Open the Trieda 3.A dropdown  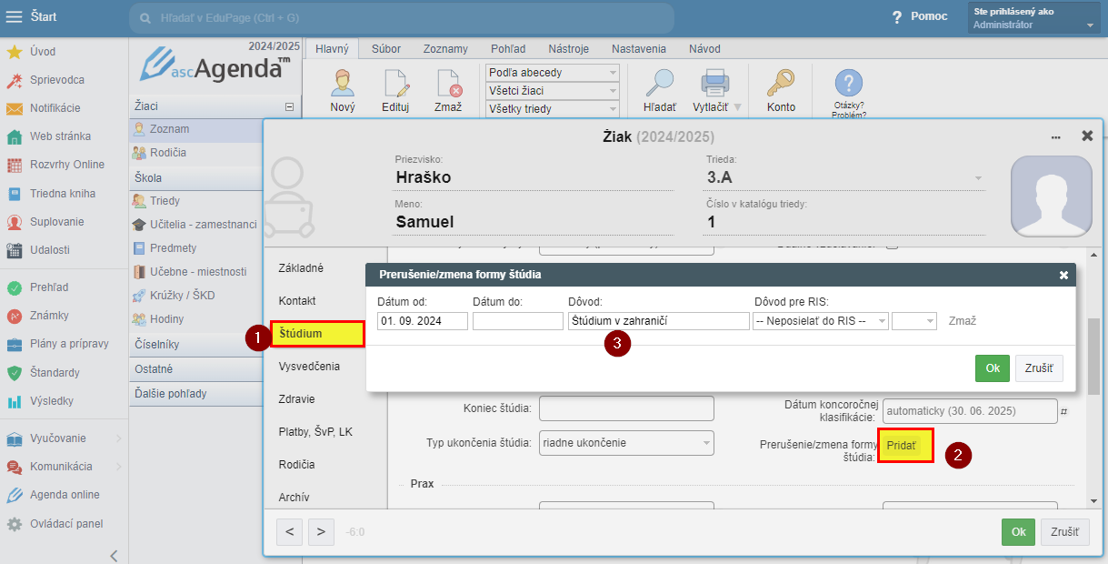(845, 177)
